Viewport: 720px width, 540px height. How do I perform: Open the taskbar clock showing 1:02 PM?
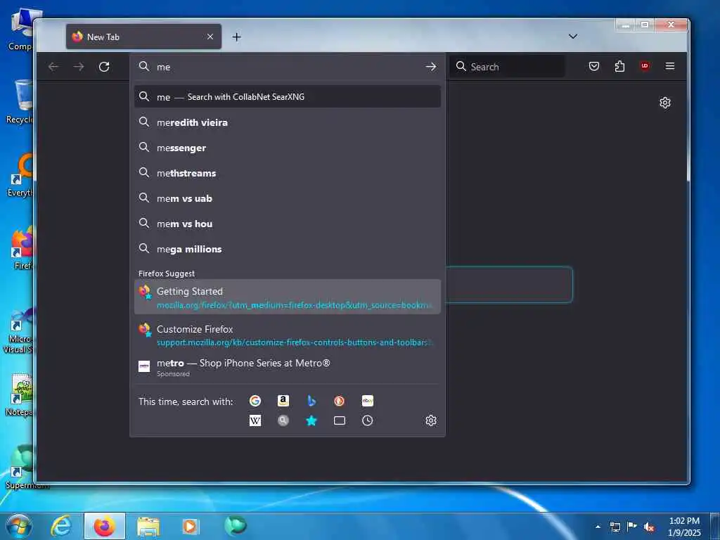(x=684, y=527)
